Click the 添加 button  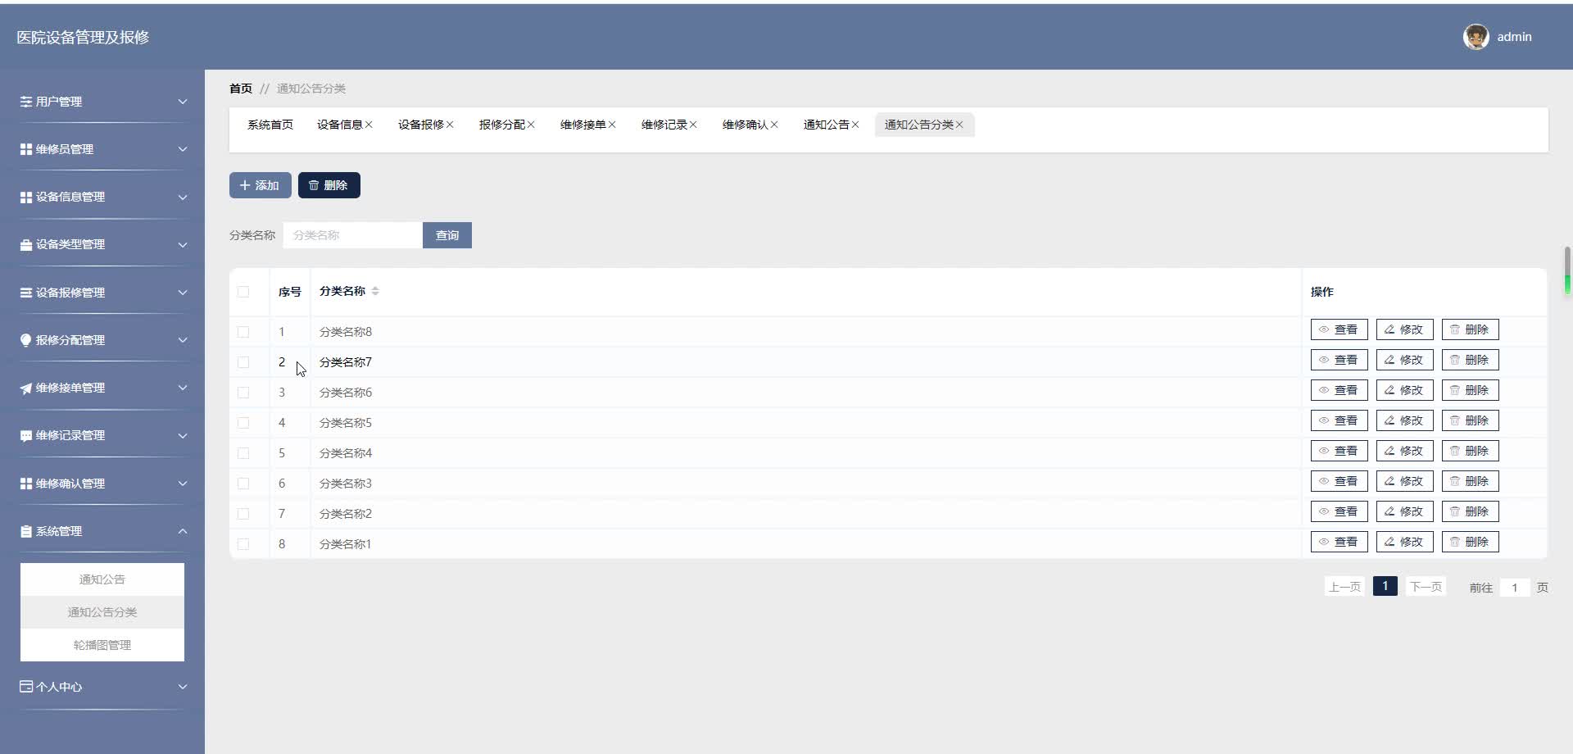point(260,185)
